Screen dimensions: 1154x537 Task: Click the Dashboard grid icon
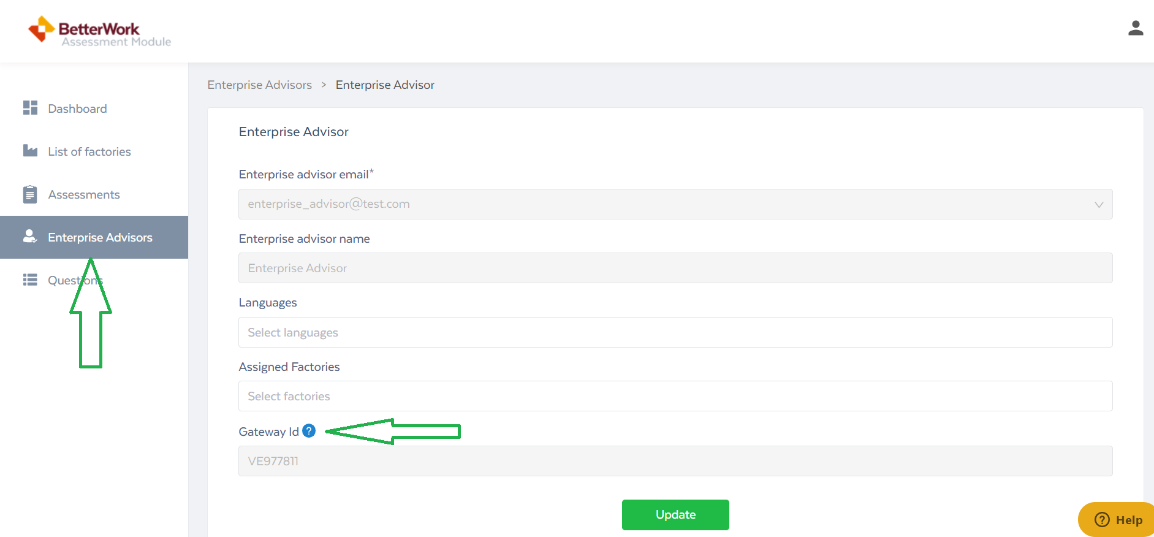click(30, 108)
